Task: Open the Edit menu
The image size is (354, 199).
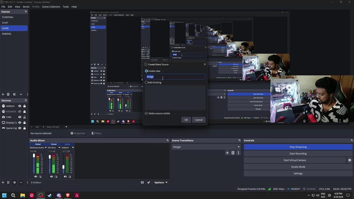Action: click(x=10, y=7)
